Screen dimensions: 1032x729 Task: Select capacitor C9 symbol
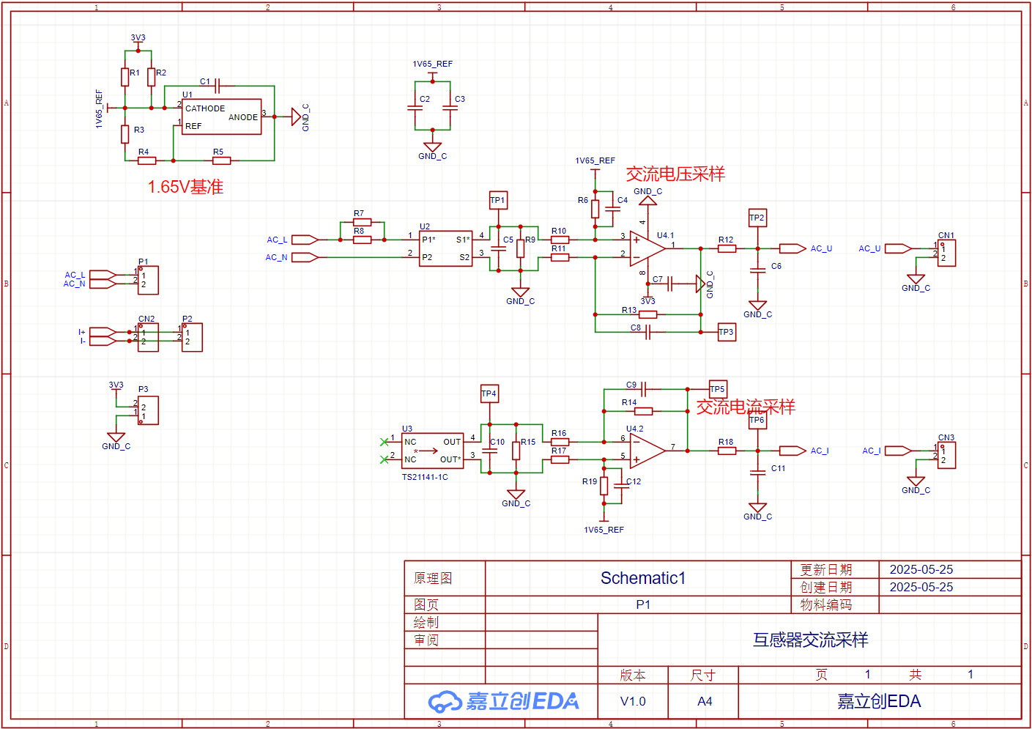coord(645,389)
